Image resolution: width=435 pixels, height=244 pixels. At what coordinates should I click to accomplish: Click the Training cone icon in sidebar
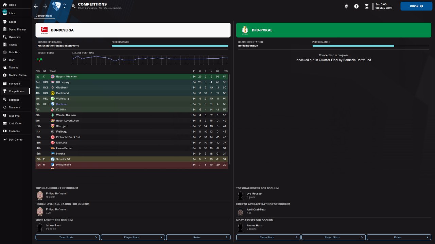[x=5, y=67]
